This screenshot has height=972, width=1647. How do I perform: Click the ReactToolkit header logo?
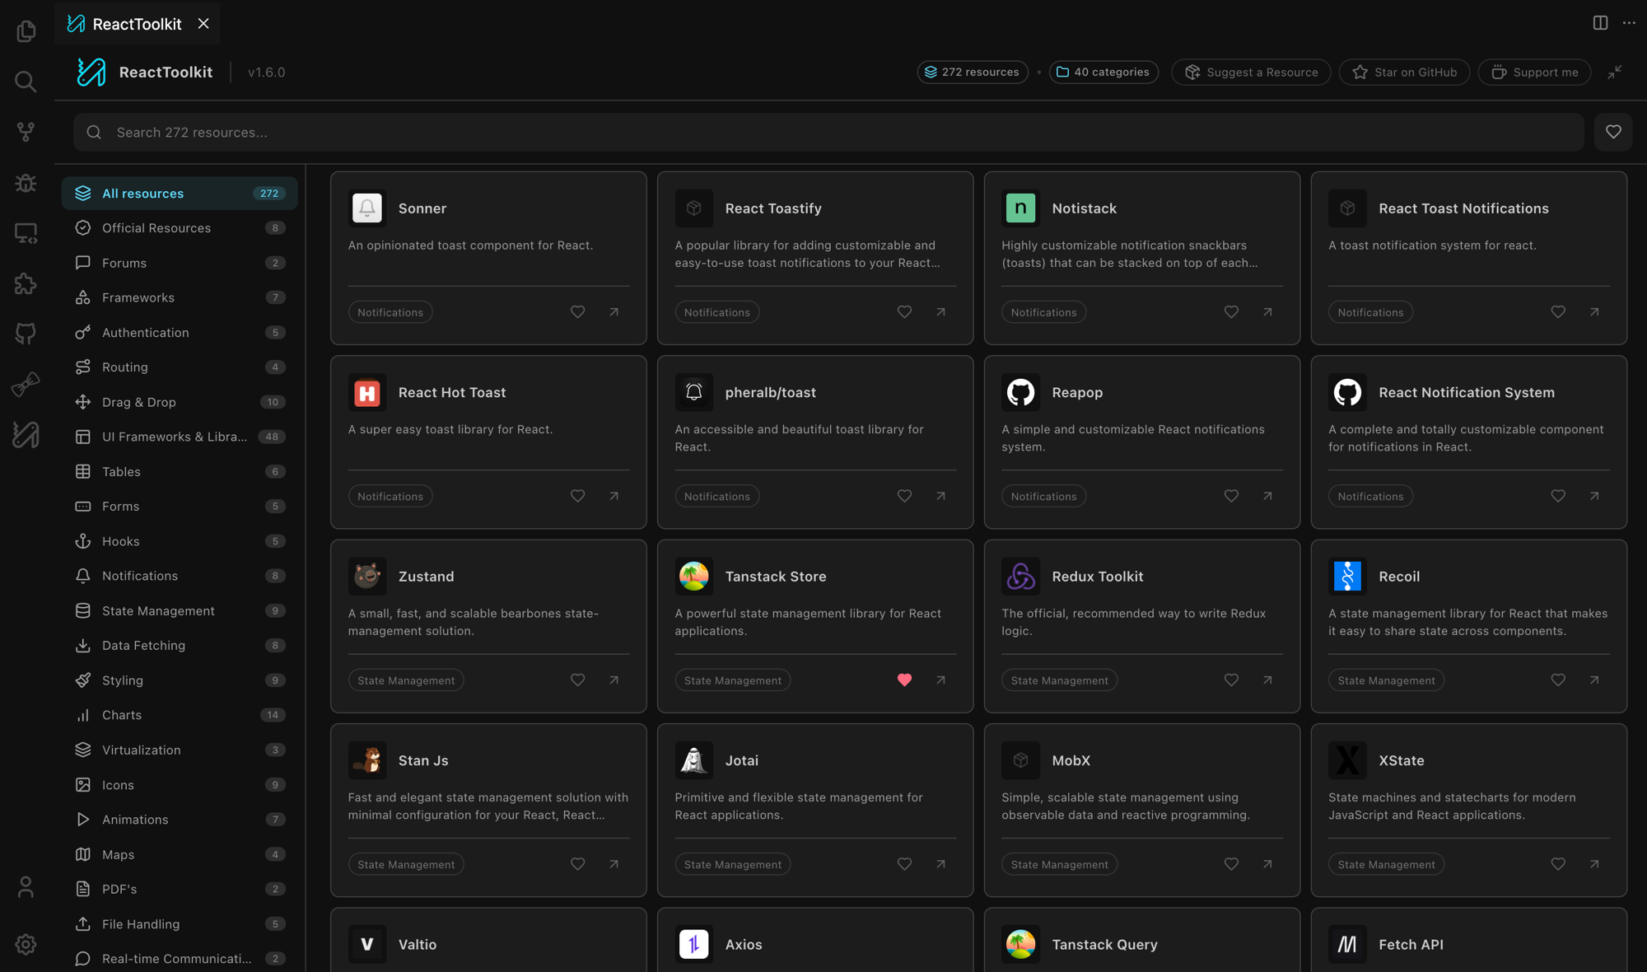pyautogui.click(x=91, y=72)
